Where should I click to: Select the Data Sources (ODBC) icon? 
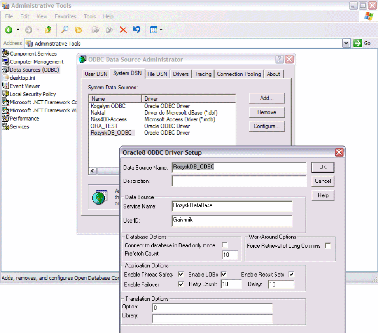pos(5,70)
